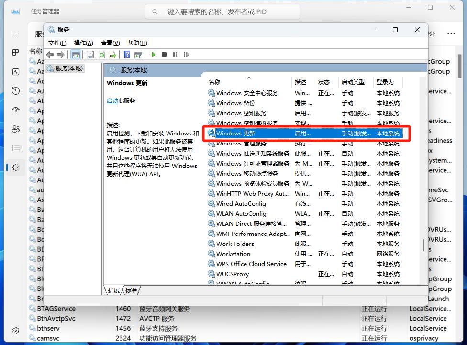Sort services by 登录为 column header
This screenshot has height=345, width=467.
point(388,82)
